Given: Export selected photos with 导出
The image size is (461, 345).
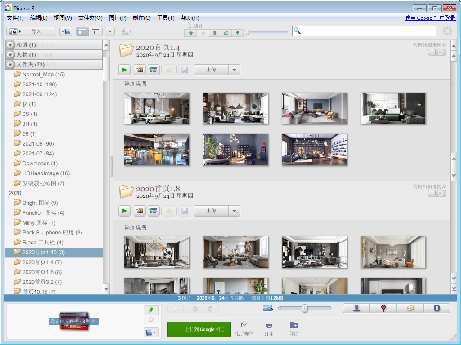Looking at the screenshot, I should tap(294, 329).
